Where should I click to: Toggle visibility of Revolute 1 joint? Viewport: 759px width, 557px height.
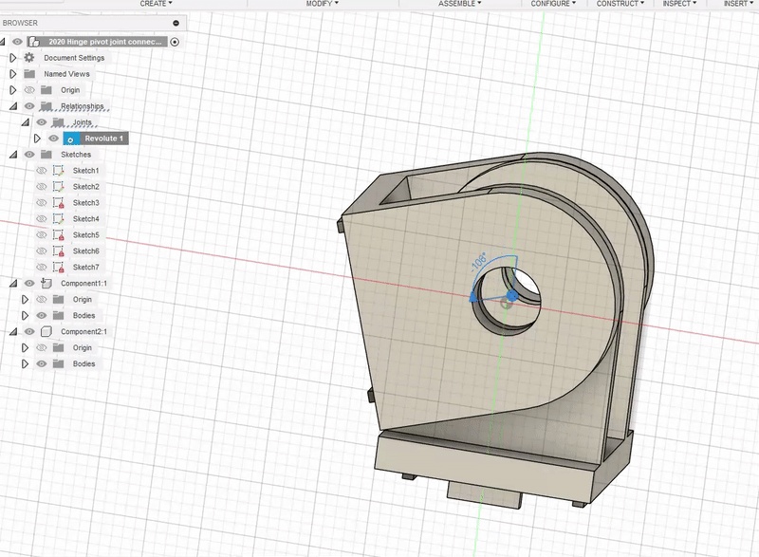(54, 139)
